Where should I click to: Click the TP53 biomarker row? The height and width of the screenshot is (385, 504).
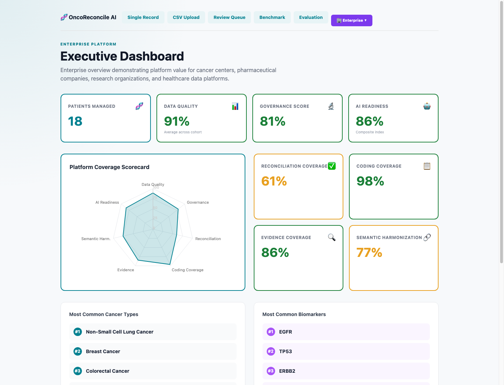[346, 351]
